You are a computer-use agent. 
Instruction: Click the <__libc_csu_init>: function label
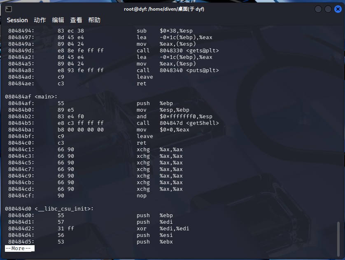point(64,209)
